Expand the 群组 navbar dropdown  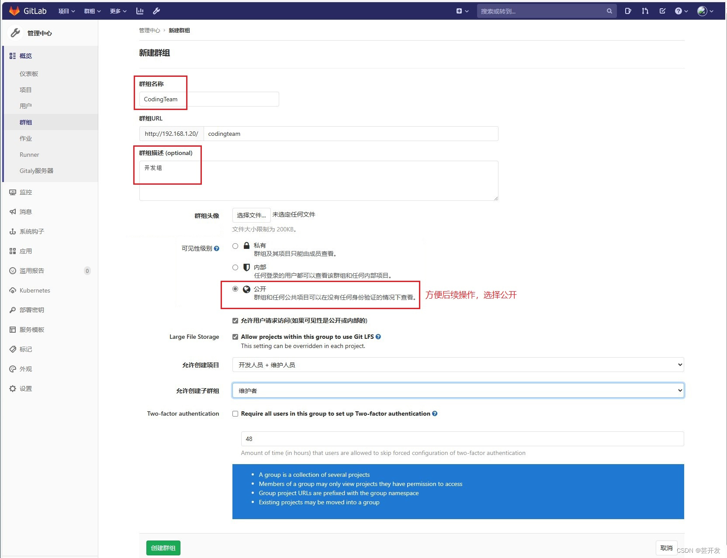click(93, 11)
